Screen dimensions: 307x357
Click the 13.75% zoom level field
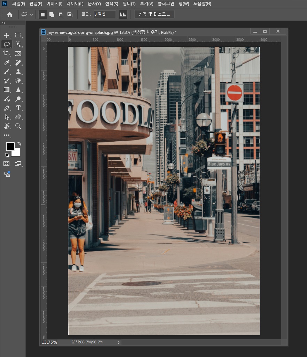tap(49, 342)
